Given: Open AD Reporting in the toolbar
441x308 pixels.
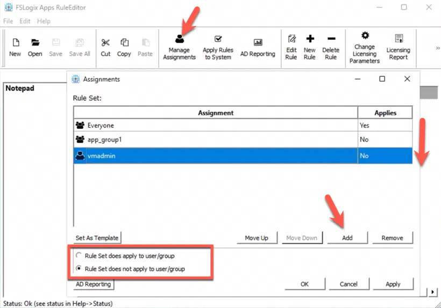Looking at the screenshot, I should pos(258,47).
